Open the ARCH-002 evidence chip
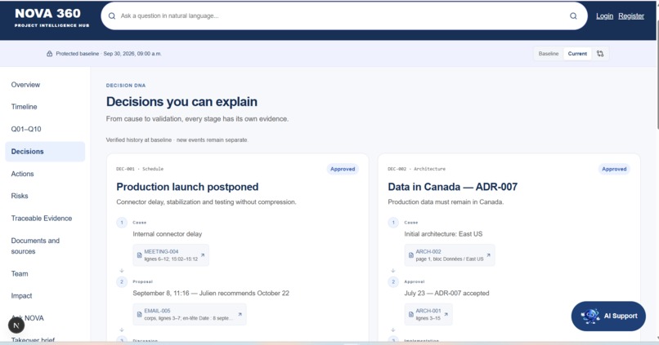The height and width of the screenshot is (345, 659). pyautogui.click(x=449, y=254)
